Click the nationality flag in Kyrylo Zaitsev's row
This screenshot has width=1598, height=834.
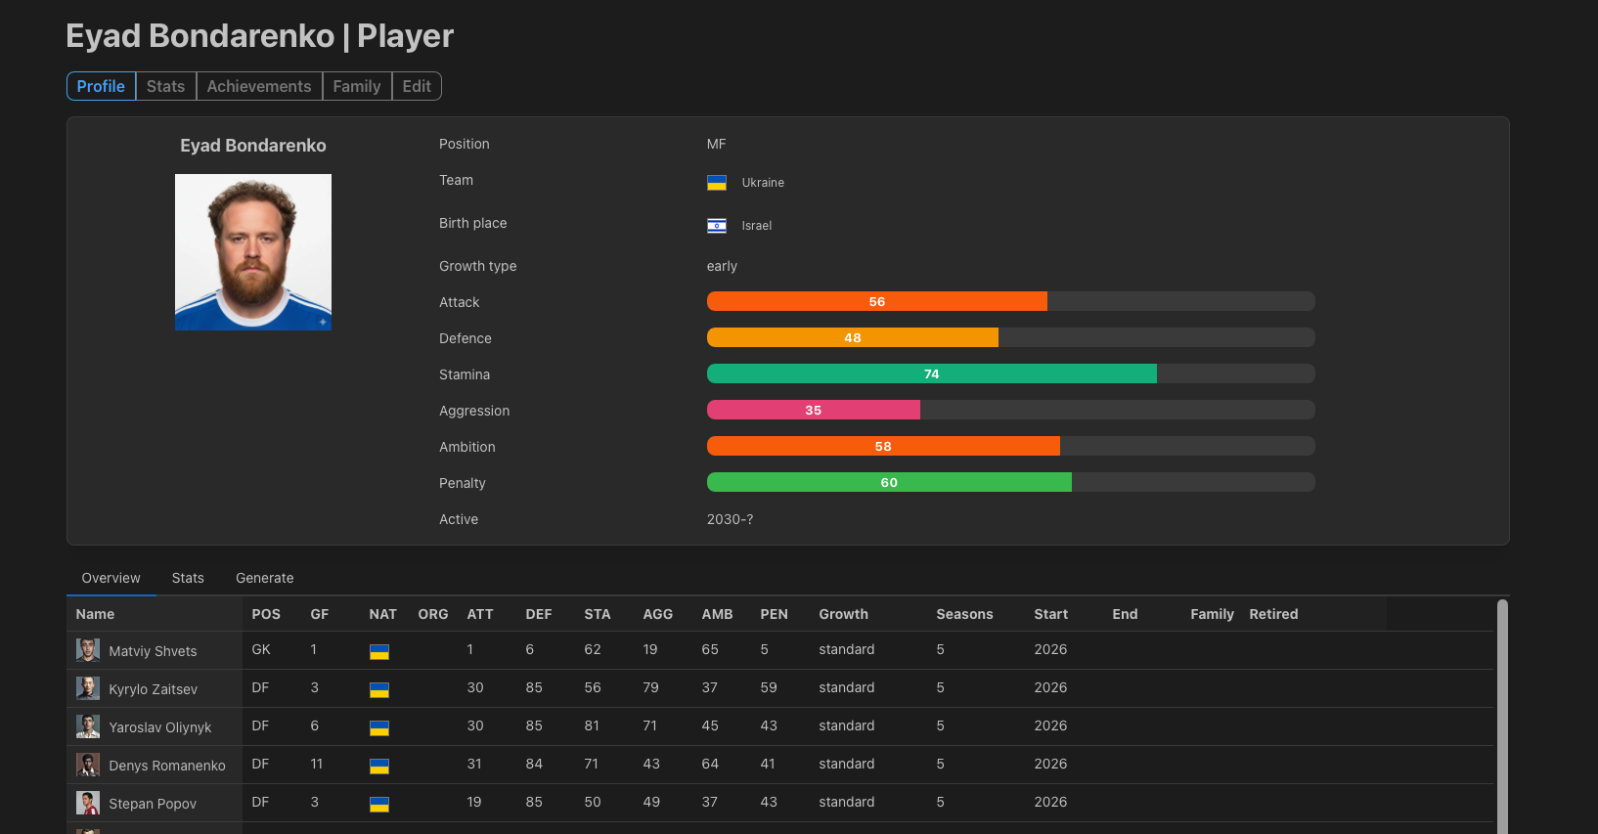tap(379, 689)
